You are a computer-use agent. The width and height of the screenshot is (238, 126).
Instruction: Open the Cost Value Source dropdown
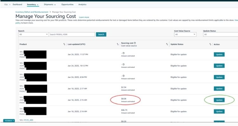tap(187, 34)
